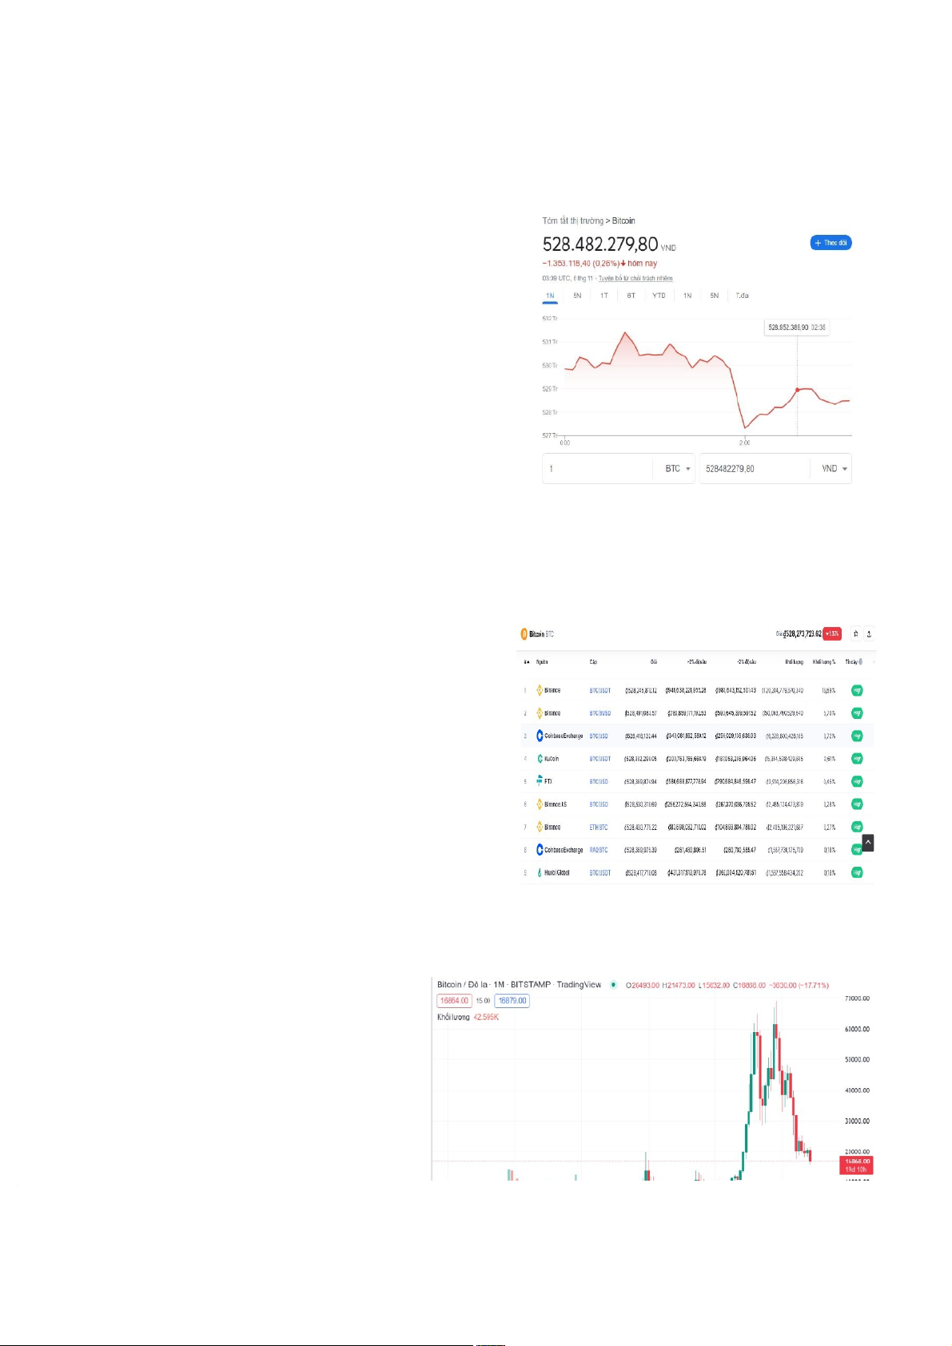This screenshot has height=1346, width=952.
Task: Click the red sell price 16864.00 box
Action: (x=454, y=1001)
